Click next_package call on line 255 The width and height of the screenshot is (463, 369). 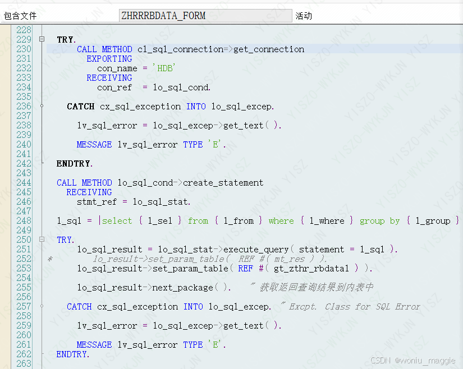(182, 288)
